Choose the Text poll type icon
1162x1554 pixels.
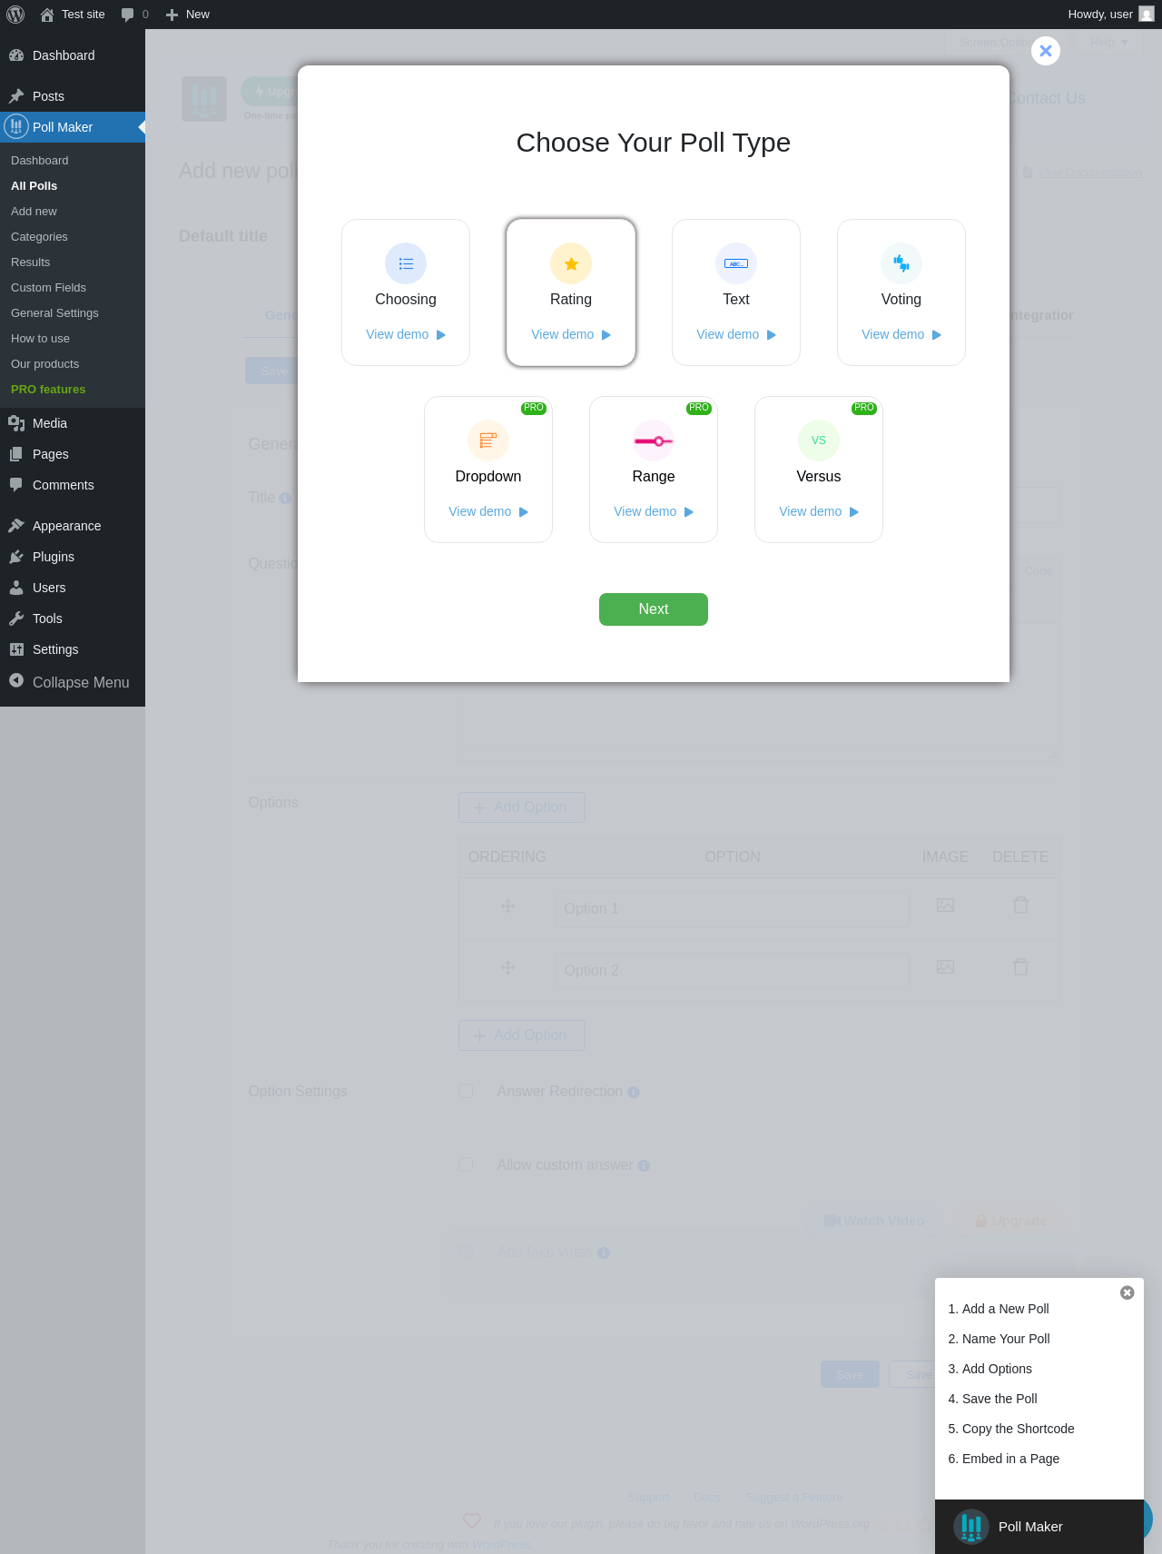coord(736,263)
